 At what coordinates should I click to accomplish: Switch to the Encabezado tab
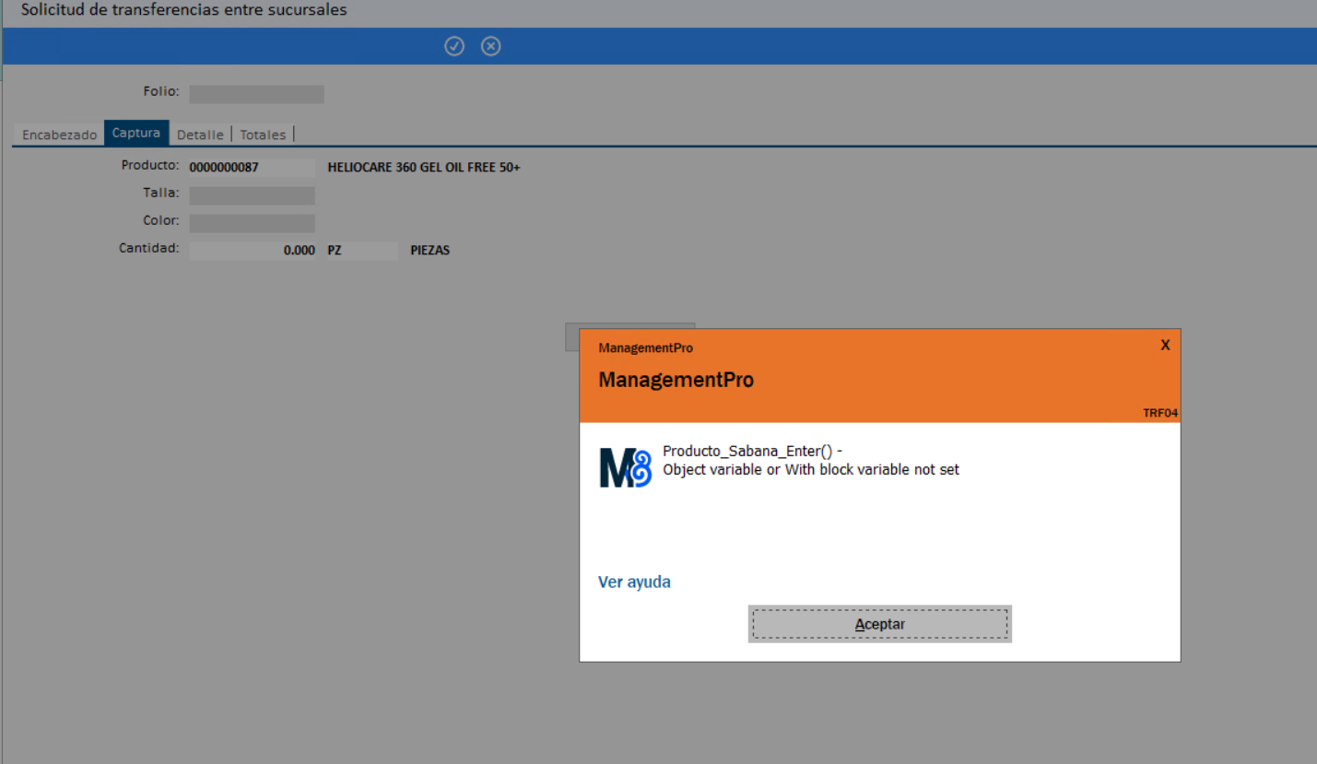point(59,135)
